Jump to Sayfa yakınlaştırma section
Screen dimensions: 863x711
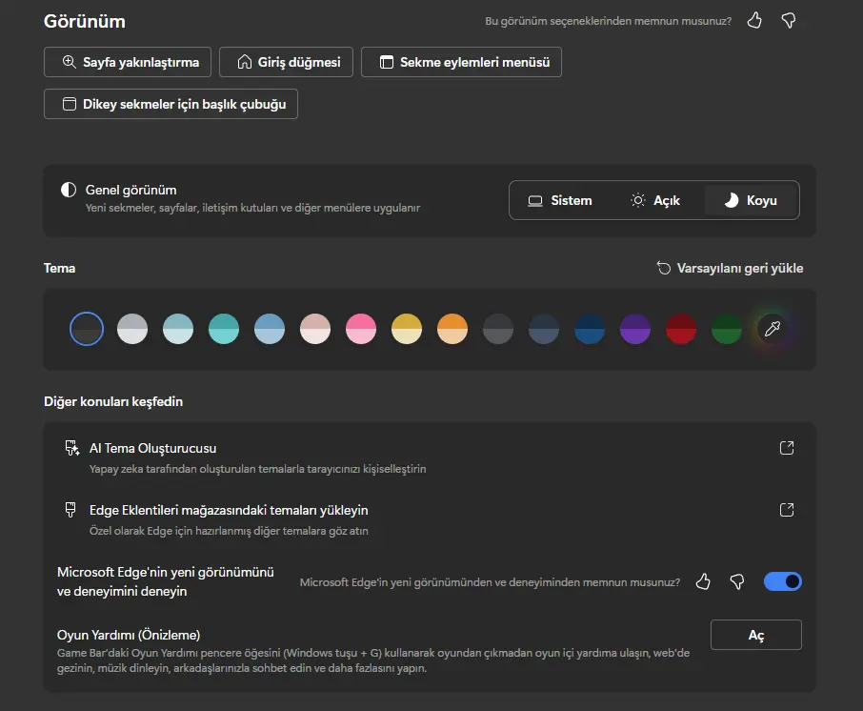pyautogui.click(x=128, y=62)
